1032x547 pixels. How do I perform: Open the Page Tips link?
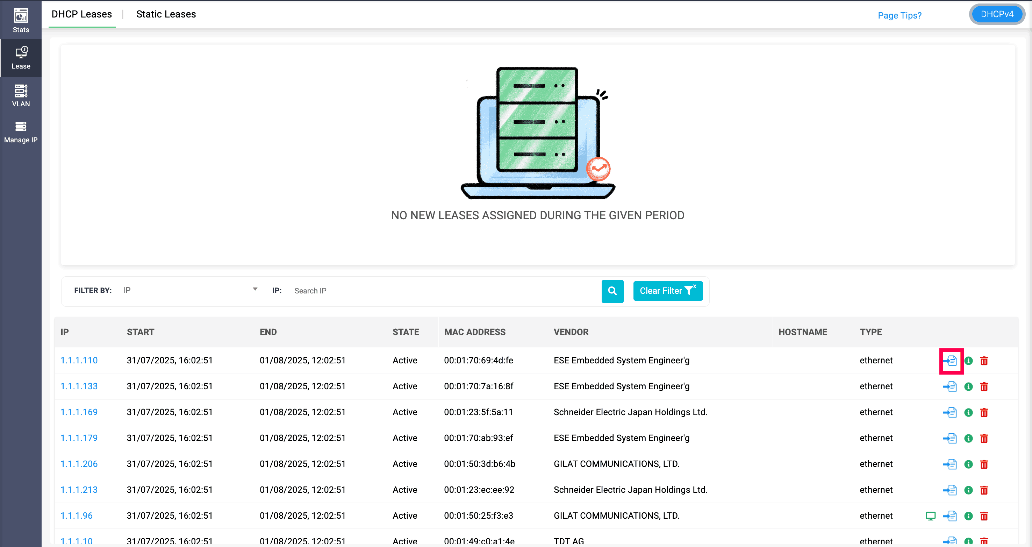click(x=900, y=16)
